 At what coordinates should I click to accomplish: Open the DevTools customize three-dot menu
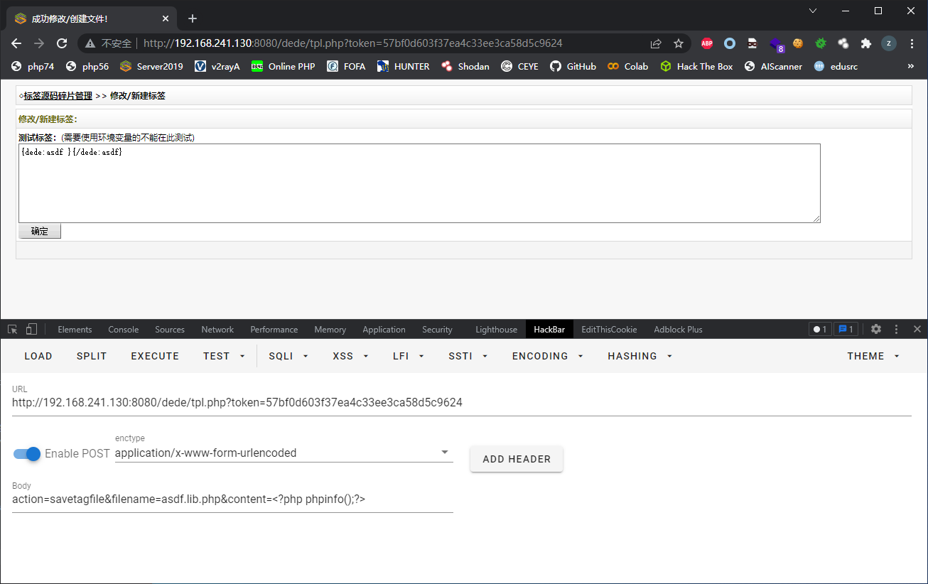(896, 329)
